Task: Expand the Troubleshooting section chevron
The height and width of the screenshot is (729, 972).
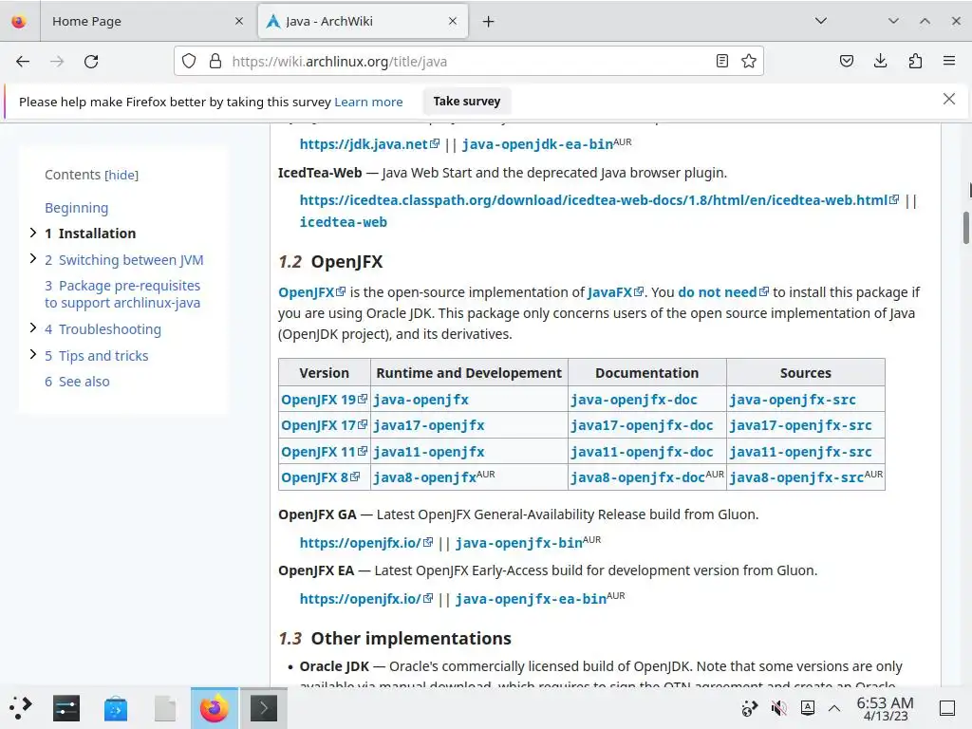Action: click(x=33, y=327)
